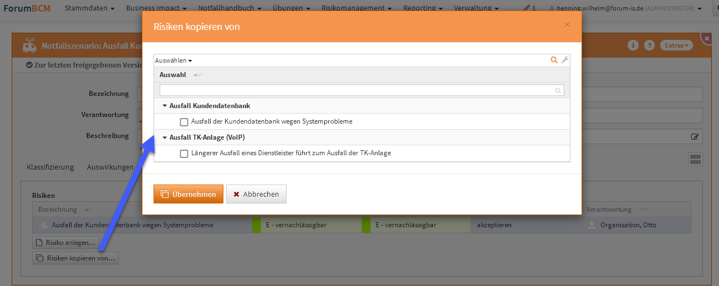
Task: Open the Verwaltung menu
Action: 476,8
